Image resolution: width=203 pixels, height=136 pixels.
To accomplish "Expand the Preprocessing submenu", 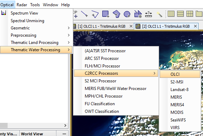I will tap(37, 35).
